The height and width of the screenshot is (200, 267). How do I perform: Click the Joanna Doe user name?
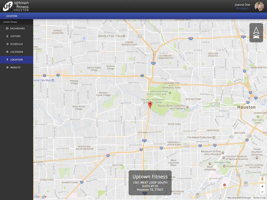[242, 4]
